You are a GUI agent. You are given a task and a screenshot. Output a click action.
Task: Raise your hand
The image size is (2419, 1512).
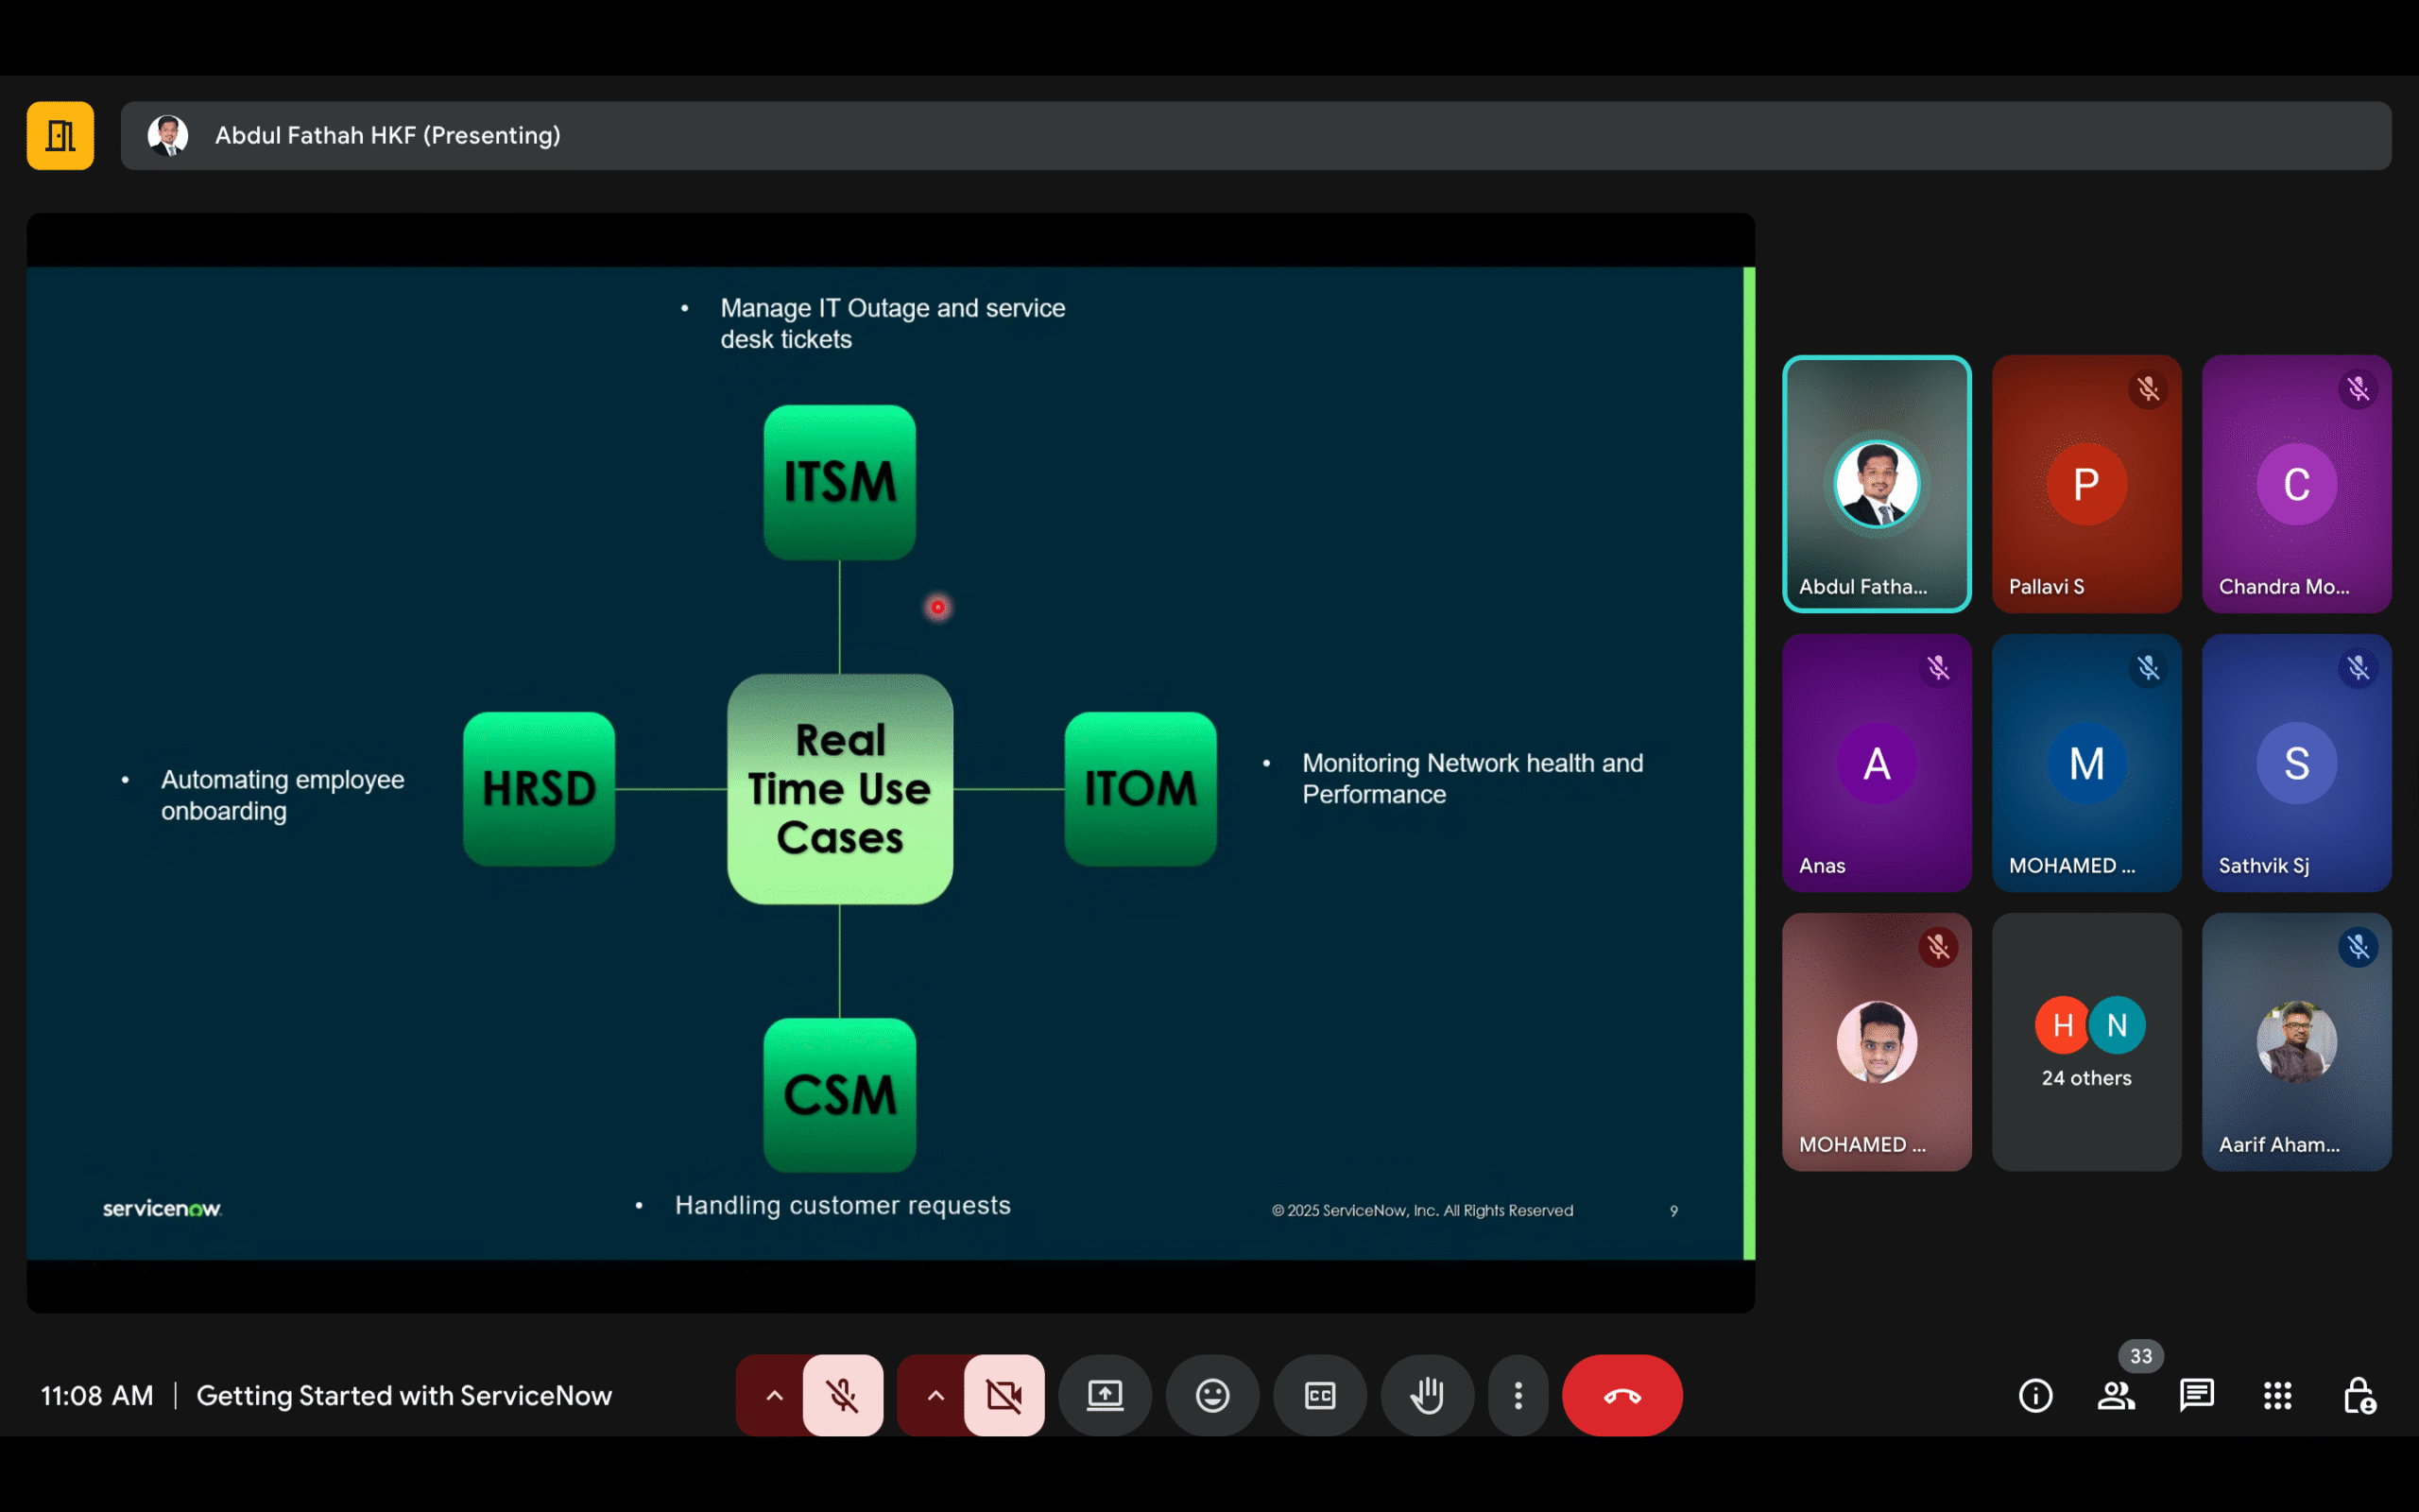(x=1427, y=1395)
